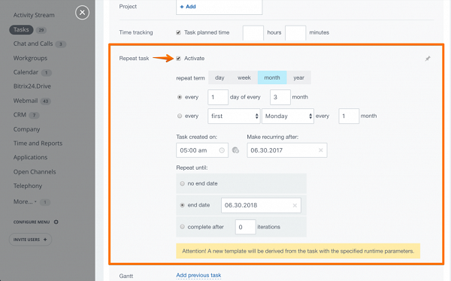
Task: Set repeat term to month
Action: click(x=272, y=77)
